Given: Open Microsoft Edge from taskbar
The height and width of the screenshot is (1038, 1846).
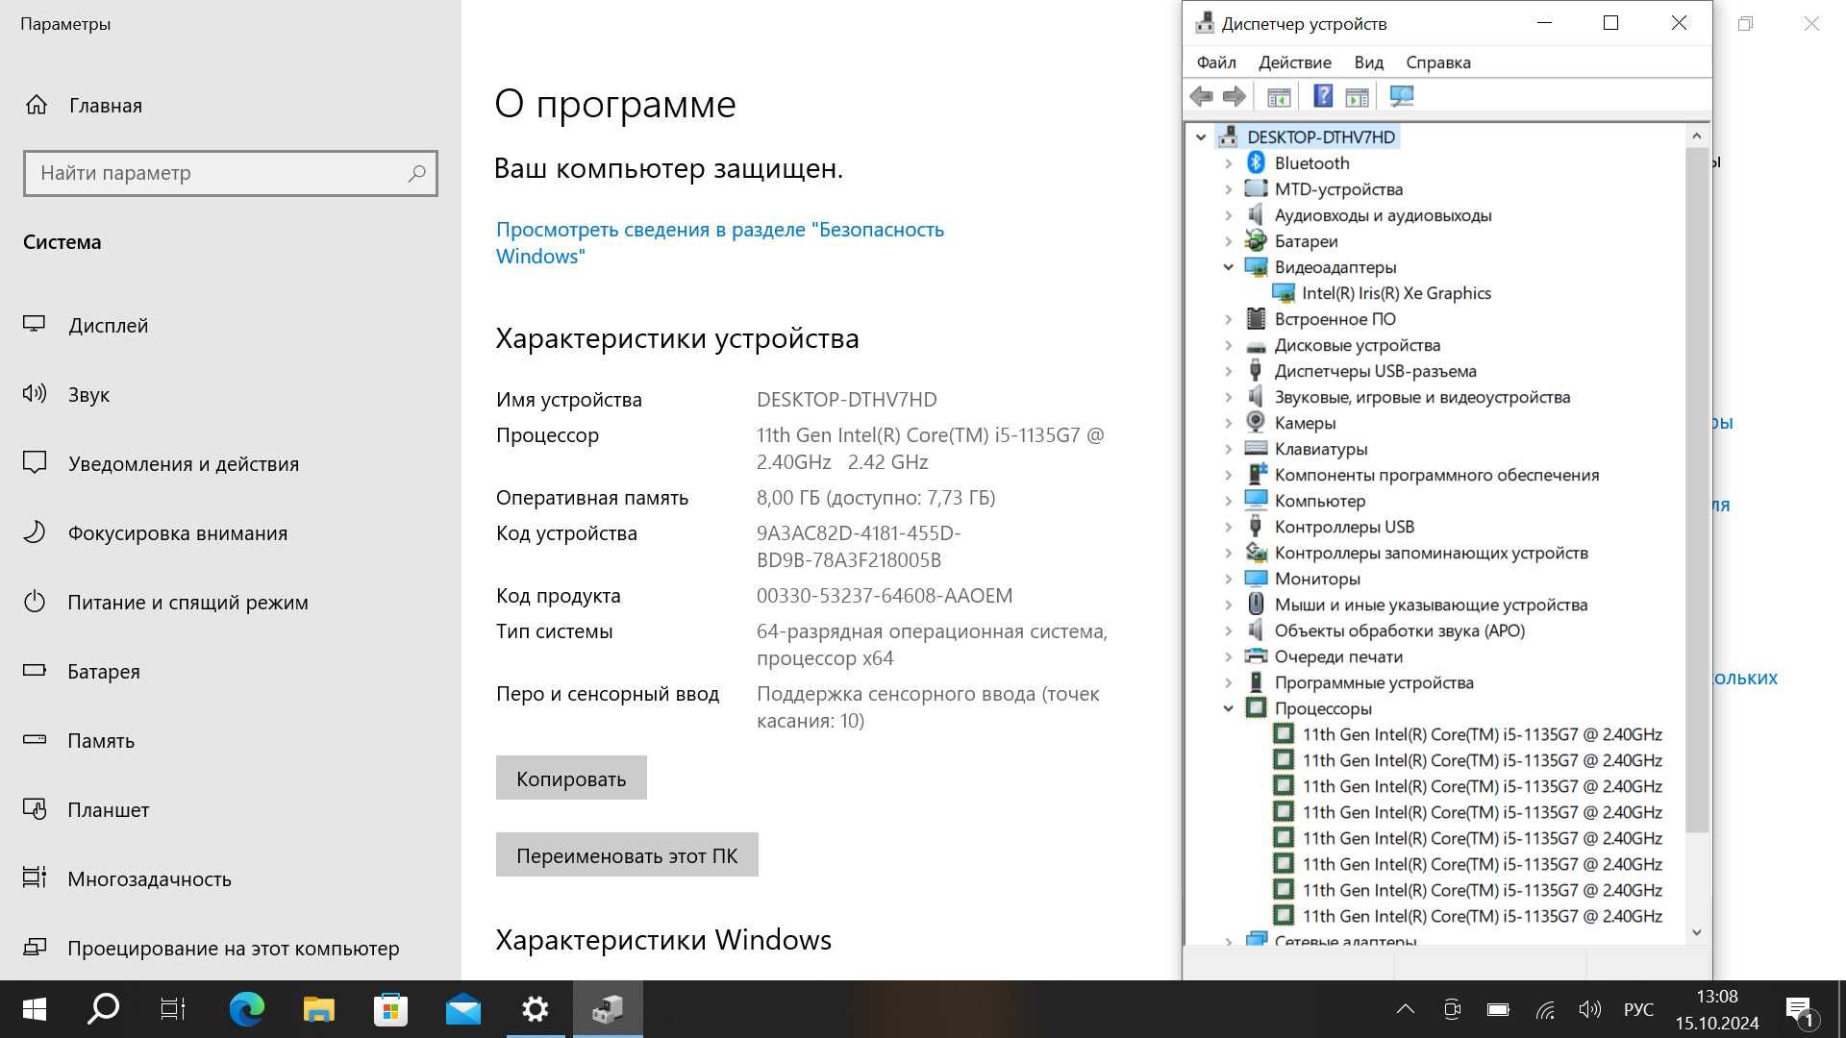Looking at the screenshot, I should coord(247,1009).
